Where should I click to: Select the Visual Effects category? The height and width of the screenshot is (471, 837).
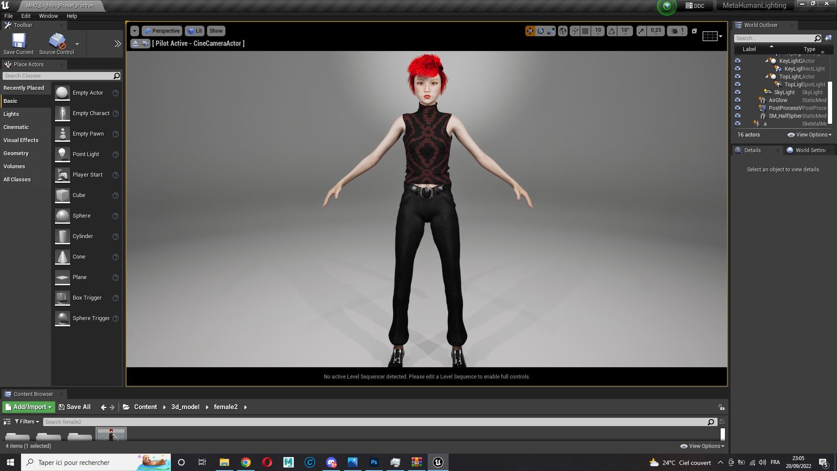(21, 140)
